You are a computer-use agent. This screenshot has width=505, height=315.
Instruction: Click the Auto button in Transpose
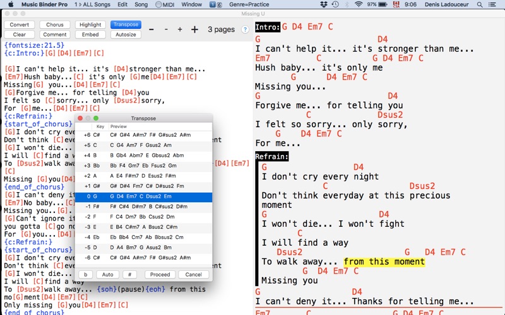107,275
